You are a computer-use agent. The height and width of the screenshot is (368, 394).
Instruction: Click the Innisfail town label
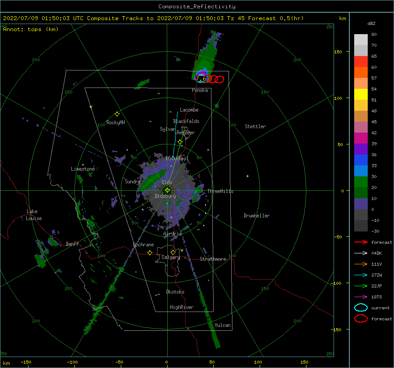click(177, 158)
